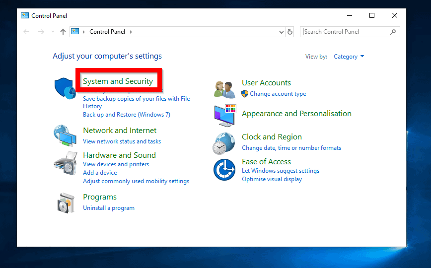
Task: Click the address bar empty field area
Action: 205,32
